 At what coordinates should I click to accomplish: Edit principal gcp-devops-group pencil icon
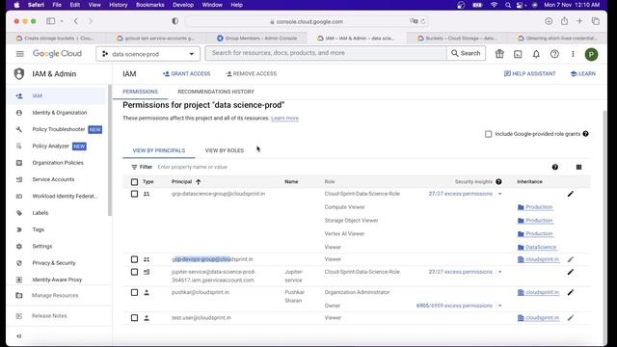570,259
